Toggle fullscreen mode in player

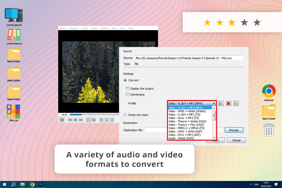point(88,120)
